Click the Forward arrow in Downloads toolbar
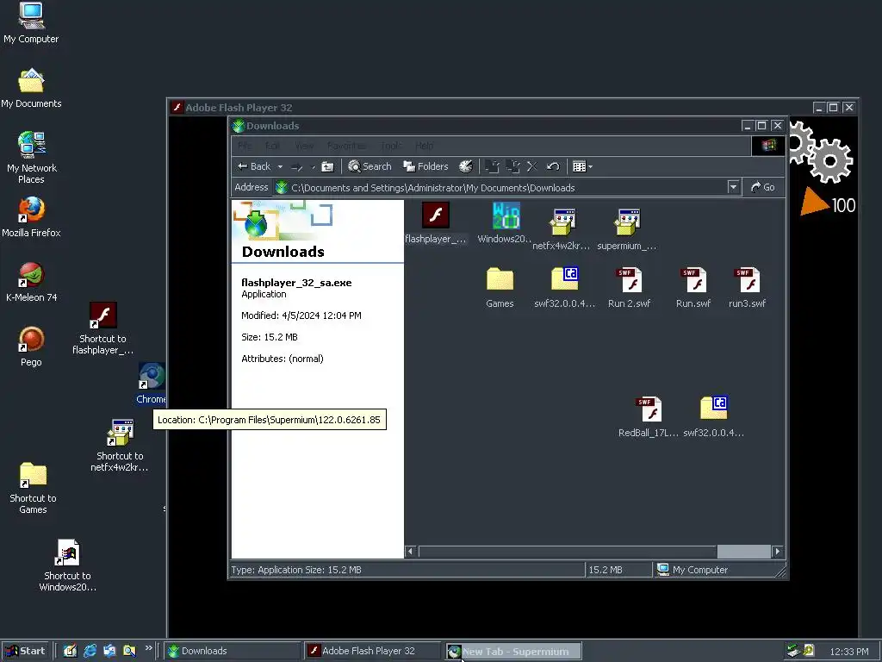Viewport: 882px width, 662px height. (296, 166)
